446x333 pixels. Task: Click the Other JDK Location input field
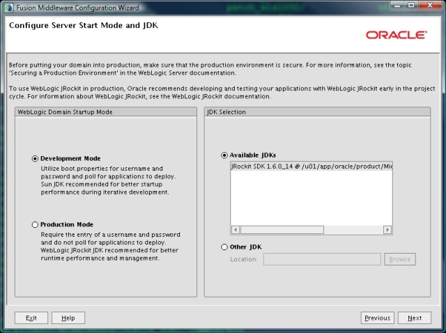point(322,259)
